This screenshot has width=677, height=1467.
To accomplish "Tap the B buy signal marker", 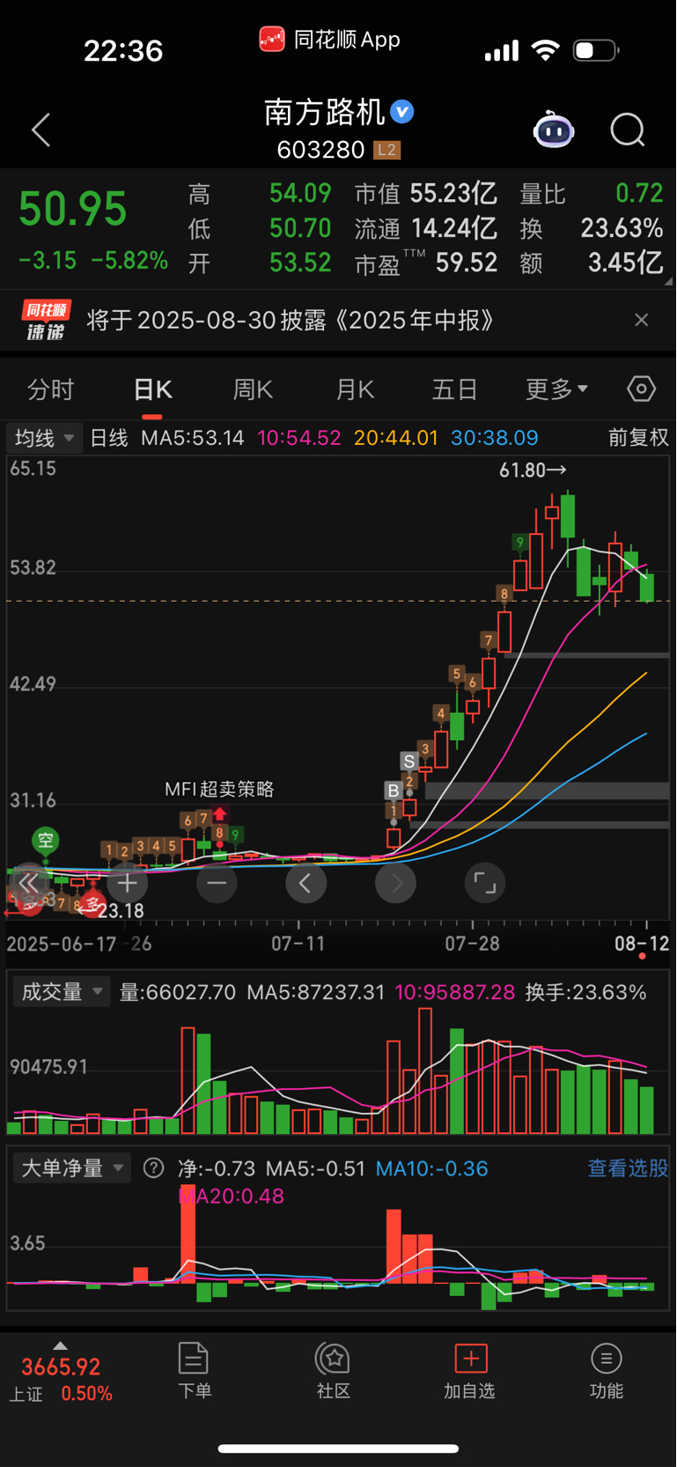I will (x=393, y=790).
